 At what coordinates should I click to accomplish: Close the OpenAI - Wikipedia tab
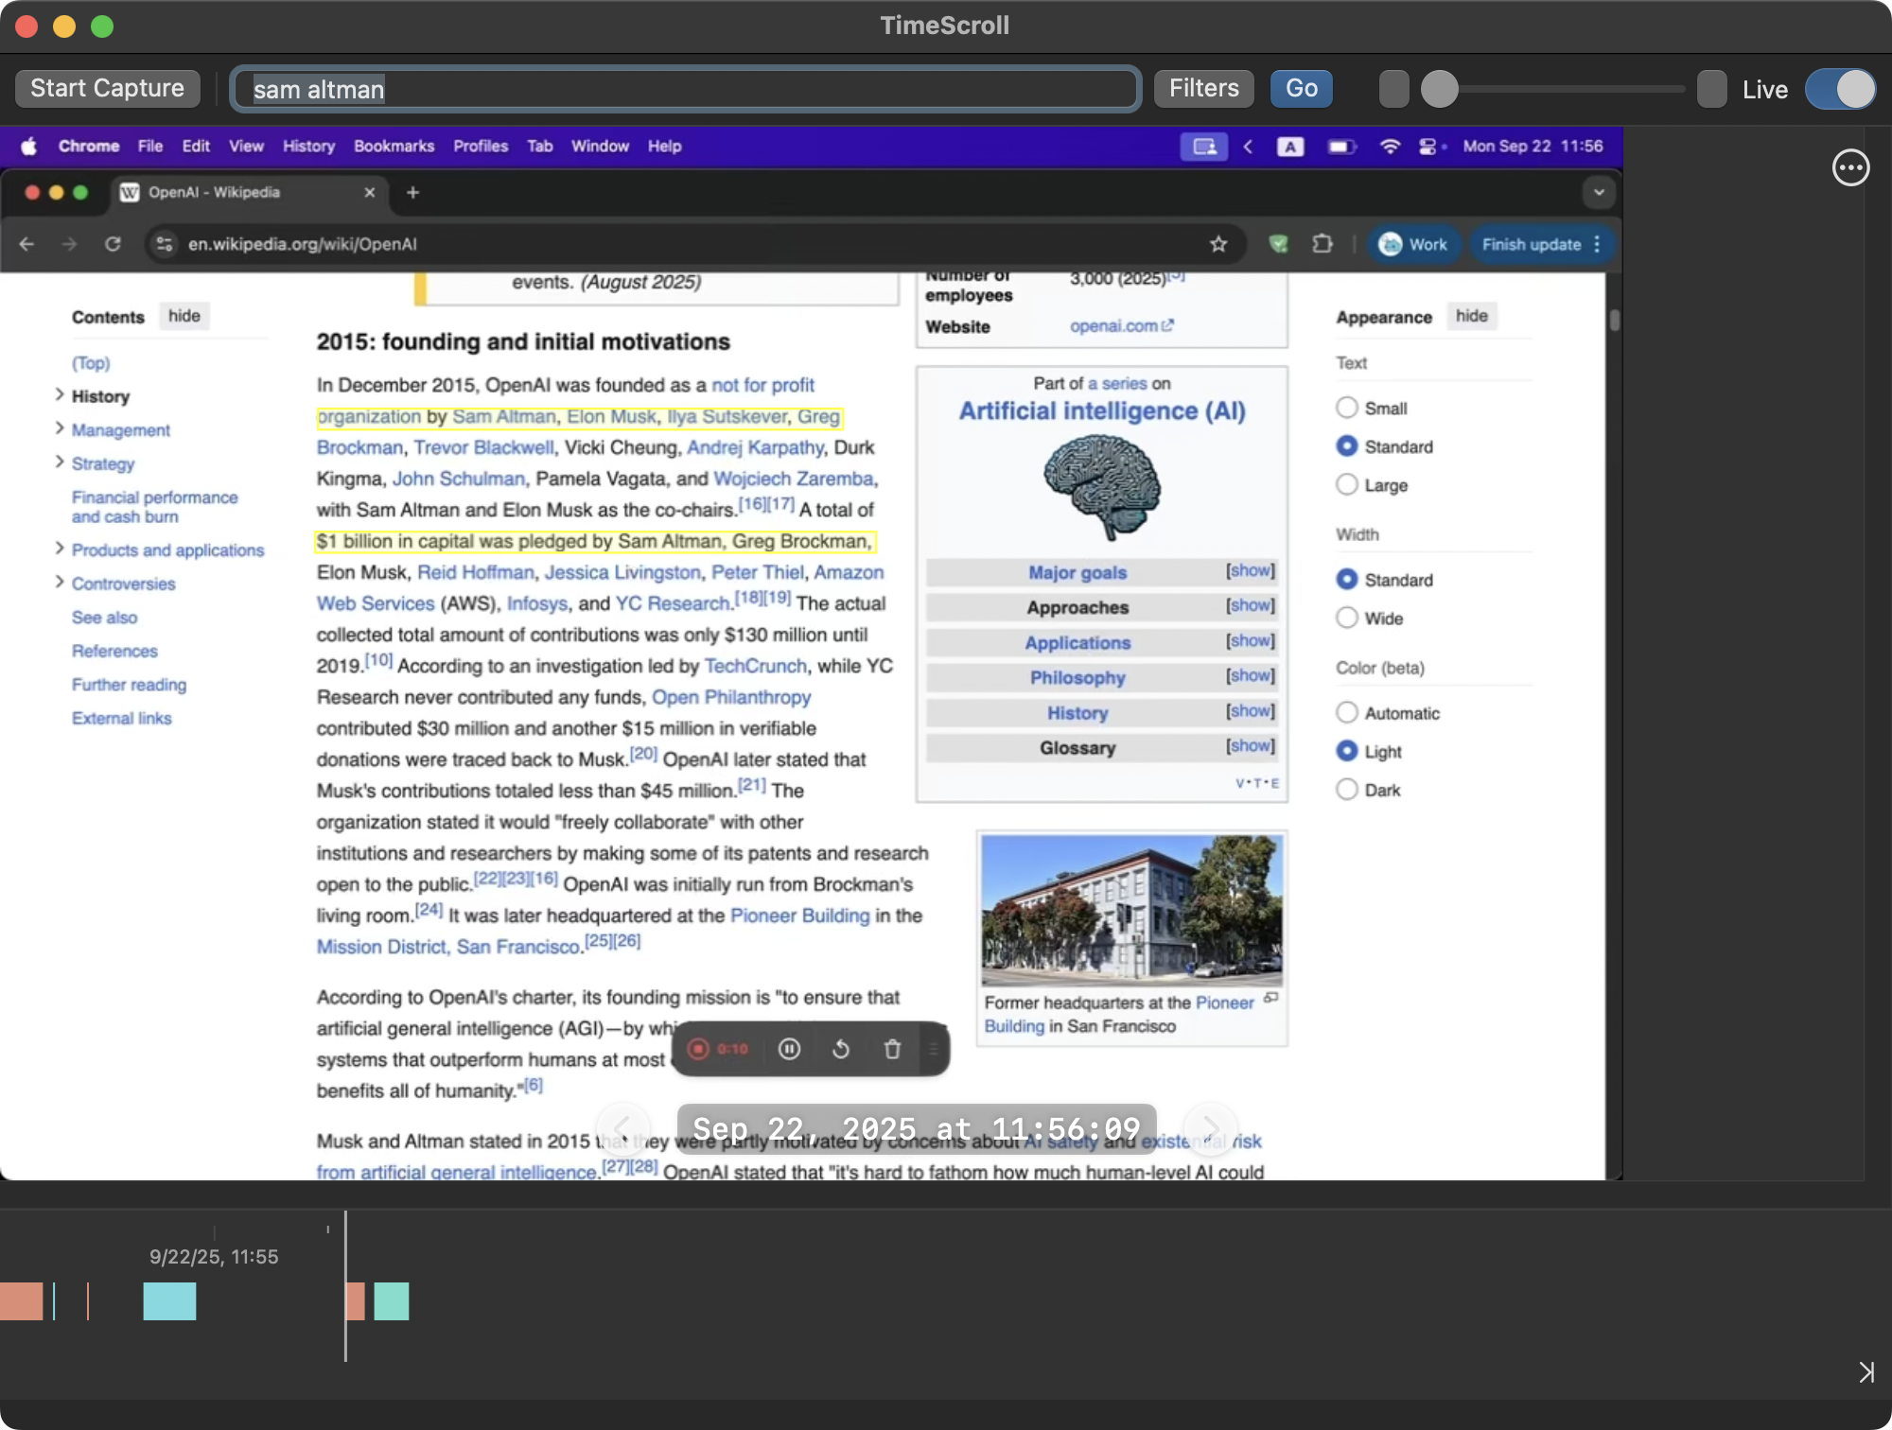(x=370, y=192)
